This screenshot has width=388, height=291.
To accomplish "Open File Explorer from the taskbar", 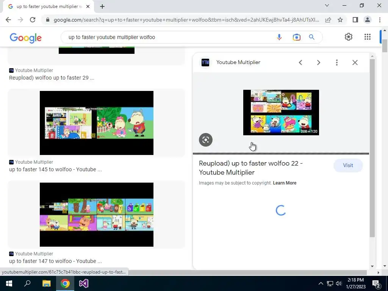I will tap(46, 283).
